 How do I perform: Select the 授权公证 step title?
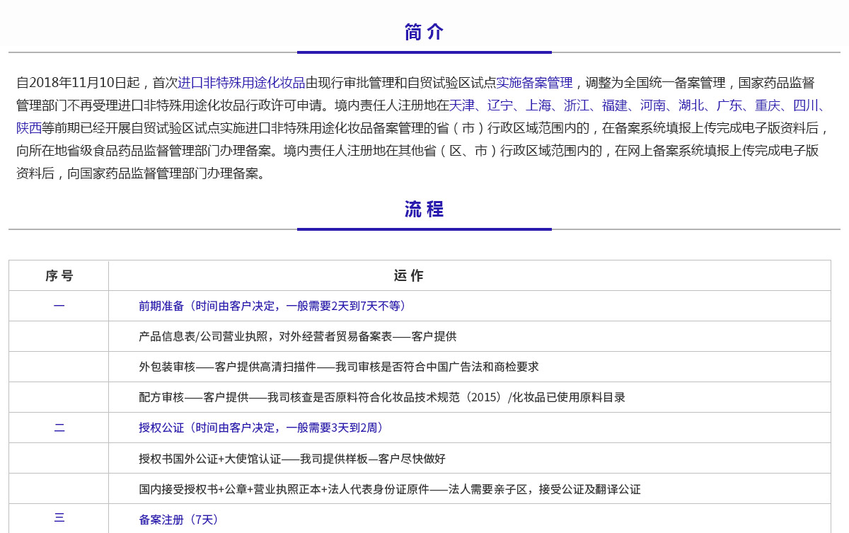[261, 428]
